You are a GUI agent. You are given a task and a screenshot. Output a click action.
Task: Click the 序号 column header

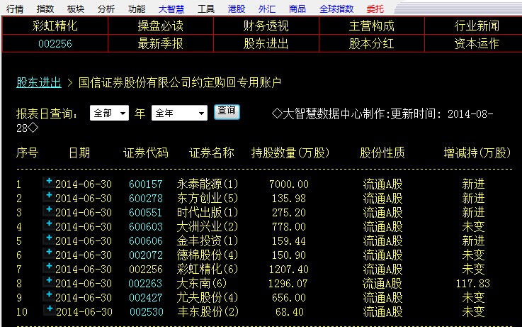(x=28, y=153)
